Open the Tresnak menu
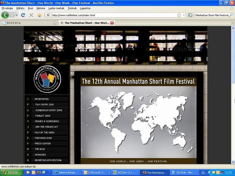235x176 pixels. coord(72,8)
